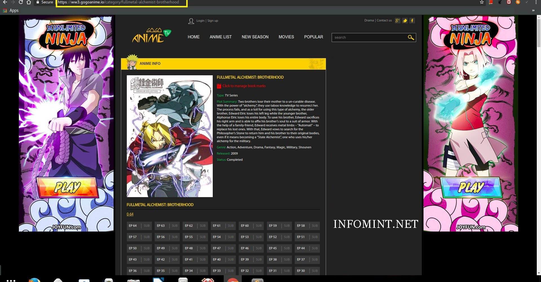Image resolution: width=541 pixels, height=282 pixels.
Task: Open episode EP 43
Action: pyautogui.click(x=139, y=259)
